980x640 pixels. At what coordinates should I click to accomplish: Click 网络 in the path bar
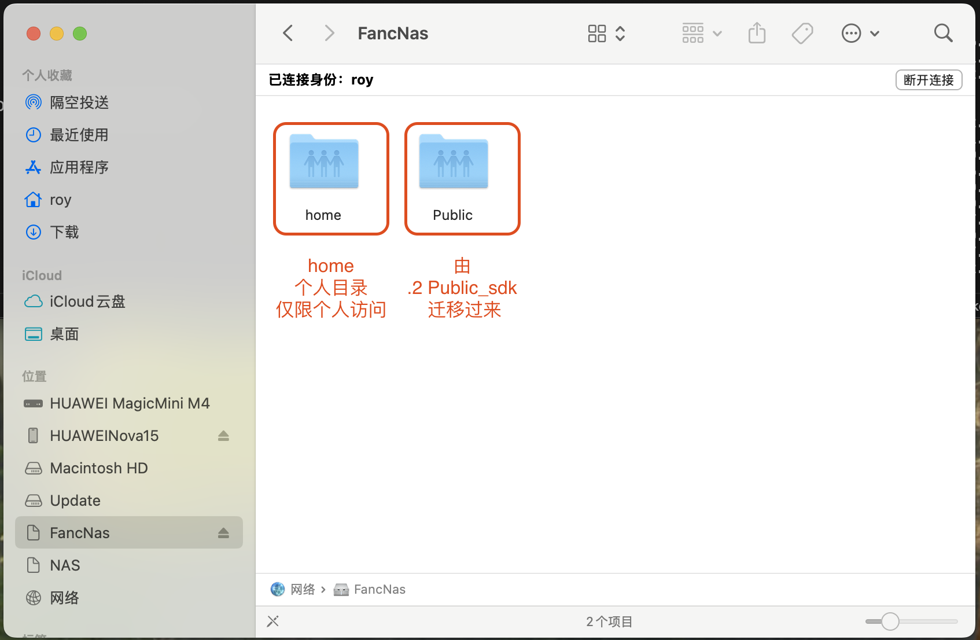pos(293,589)
